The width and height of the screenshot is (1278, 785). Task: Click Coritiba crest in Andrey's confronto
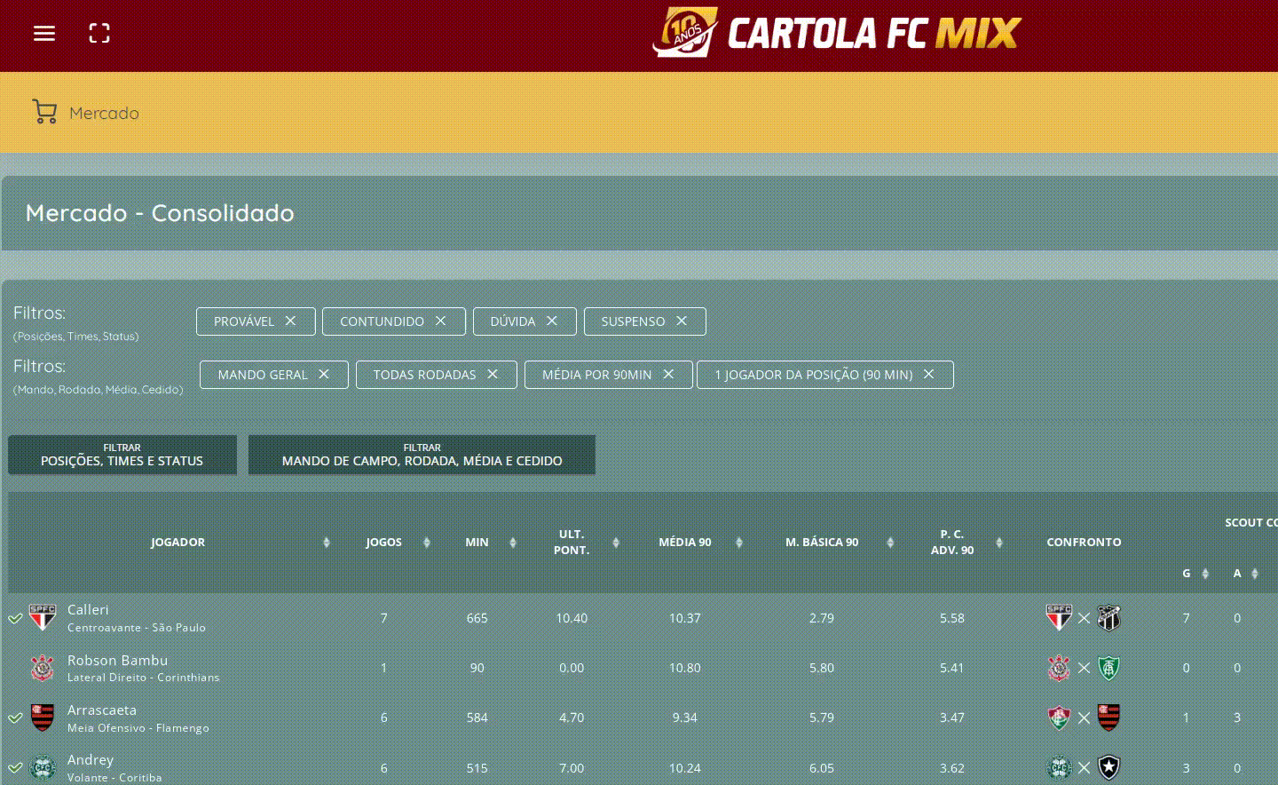(1059, 767)
